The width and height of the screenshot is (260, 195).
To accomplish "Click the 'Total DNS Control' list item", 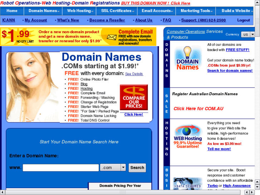I will coord(95,120).
